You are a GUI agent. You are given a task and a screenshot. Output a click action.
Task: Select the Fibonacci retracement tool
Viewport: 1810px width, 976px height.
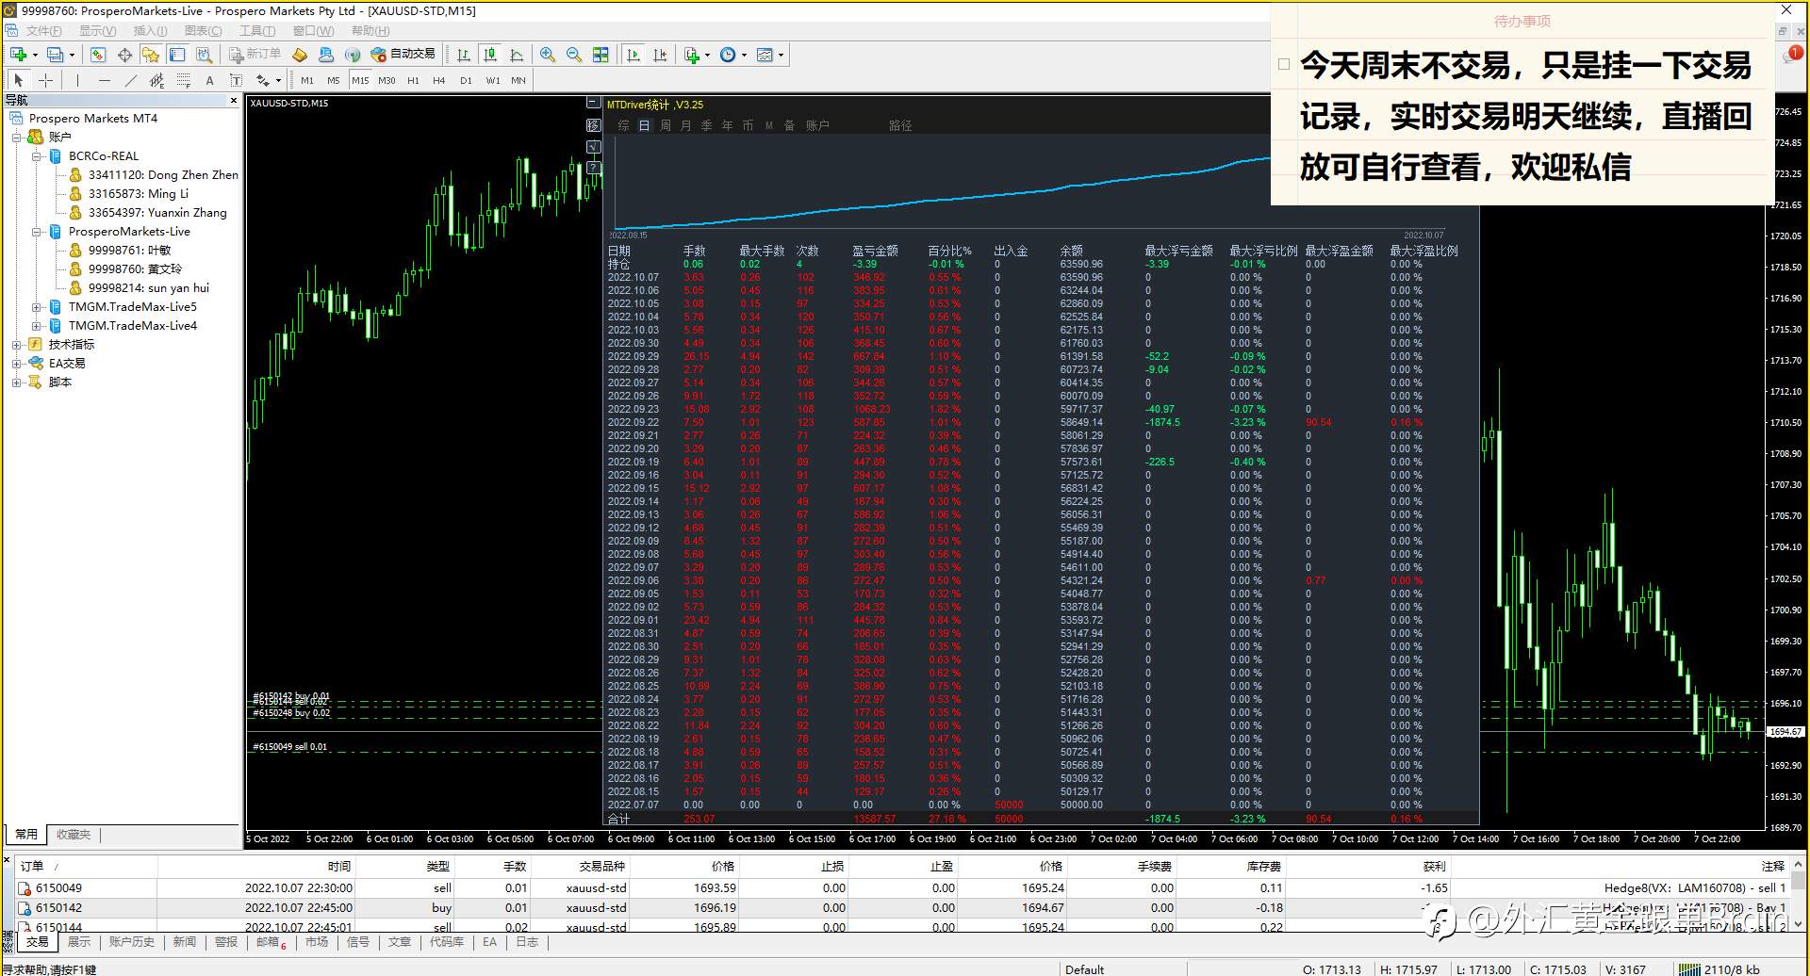pos(183,80)
